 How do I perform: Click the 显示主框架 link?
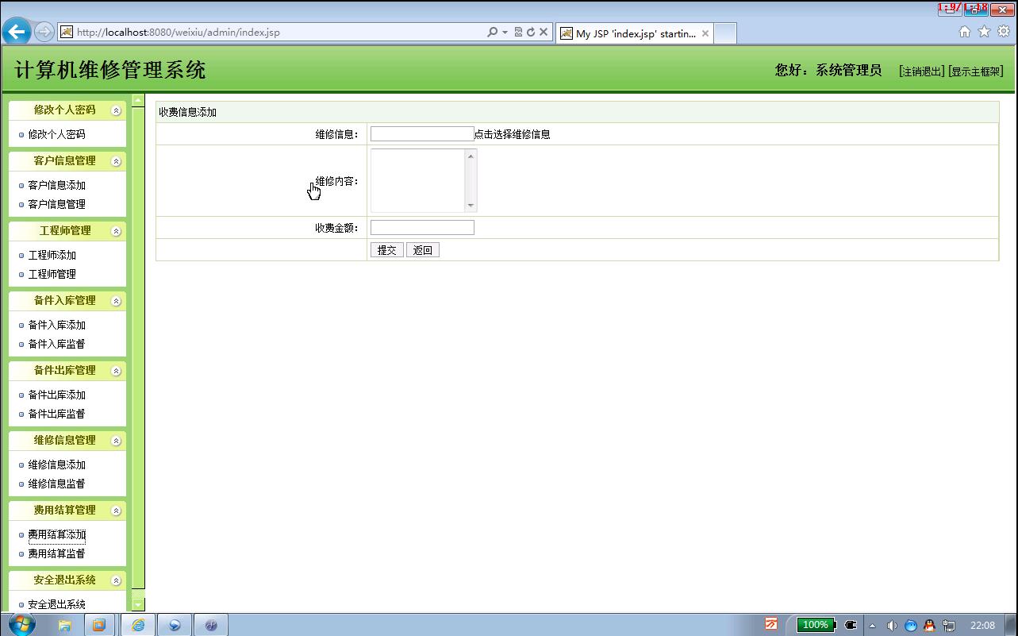[x=975, y=71]
